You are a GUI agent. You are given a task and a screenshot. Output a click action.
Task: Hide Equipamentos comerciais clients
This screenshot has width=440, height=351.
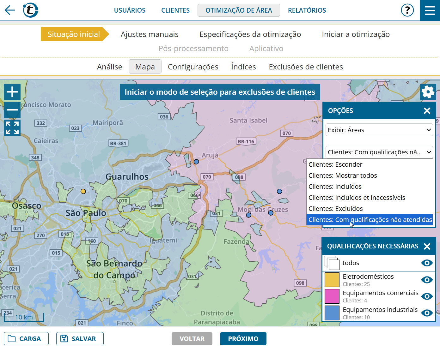click(427, 296)
